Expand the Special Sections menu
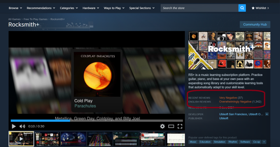 (x=142, y=8)
